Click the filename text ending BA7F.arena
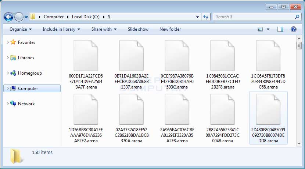 [86, 82]
